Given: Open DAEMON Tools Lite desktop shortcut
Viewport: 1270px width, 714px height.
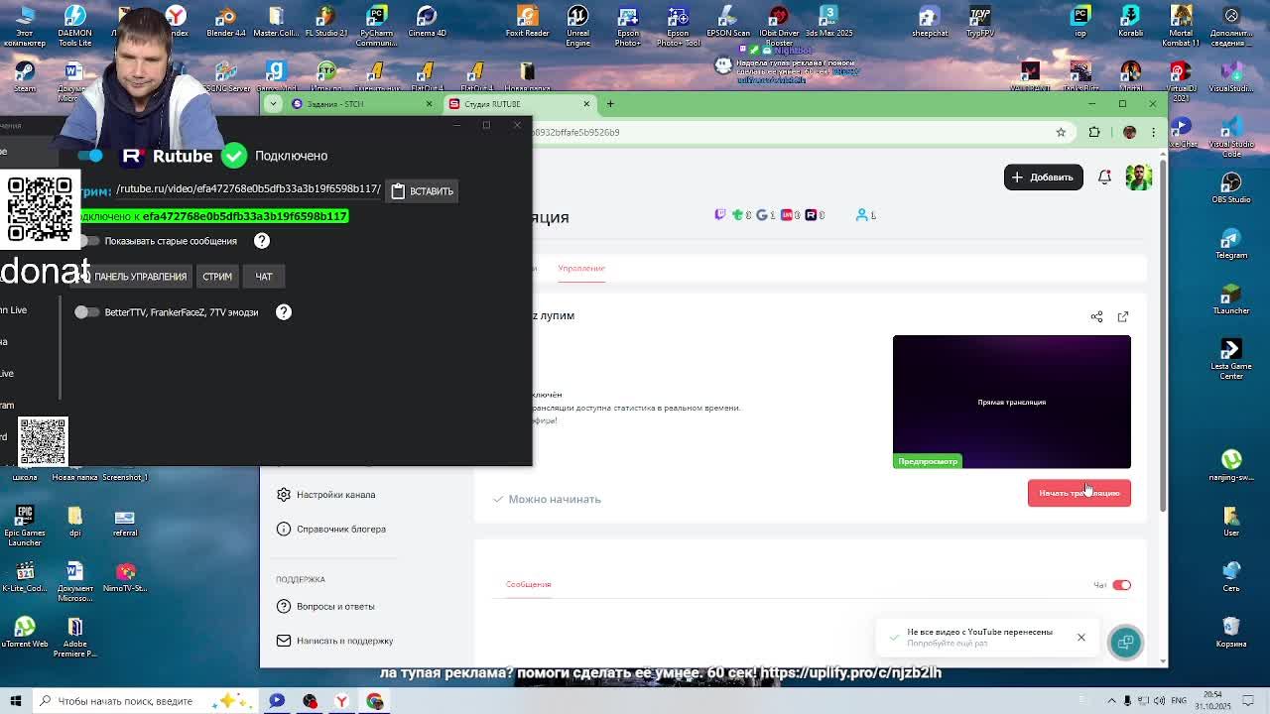Looking at the screenshot, I should (74, 26).
